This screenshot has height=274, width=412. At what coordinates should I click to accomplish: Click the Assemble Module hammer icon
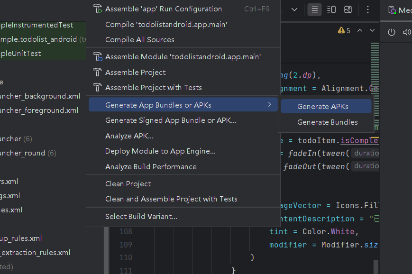(98, 57)
